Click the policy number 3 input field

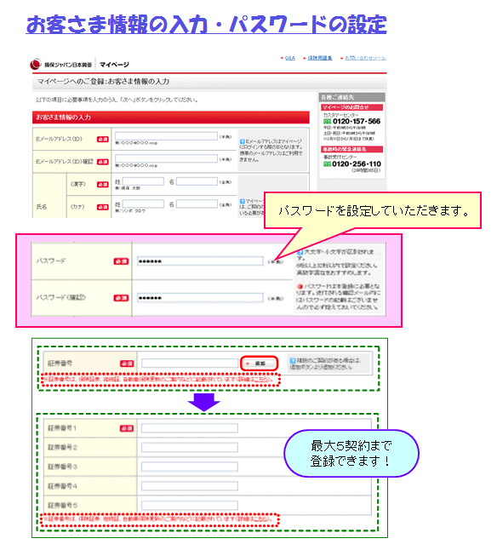click(x=190, y=467)
